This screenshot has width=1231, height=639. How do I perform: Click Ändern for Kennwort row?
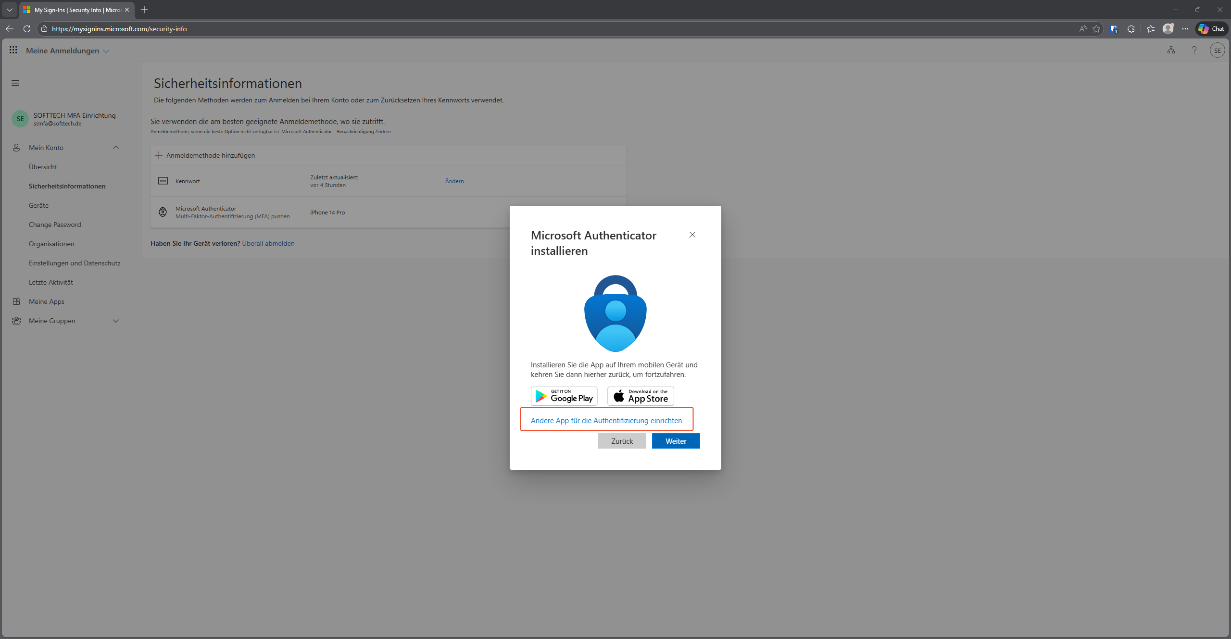(454, 181)
